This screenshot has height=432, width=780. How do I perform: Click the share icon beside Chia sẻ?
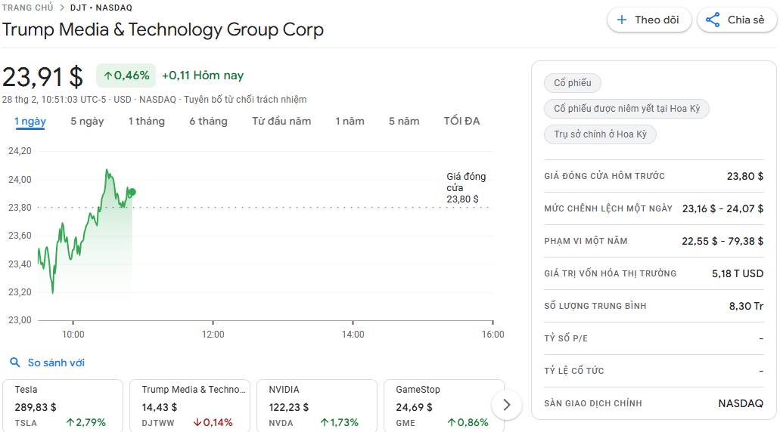point(713,20)
